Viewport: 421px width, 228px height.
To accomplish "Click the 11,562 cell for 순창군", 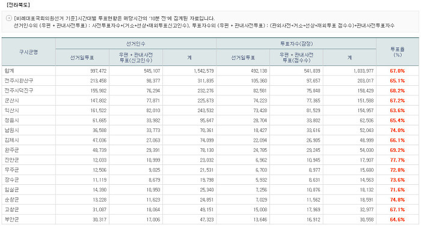I will (313, 200).
